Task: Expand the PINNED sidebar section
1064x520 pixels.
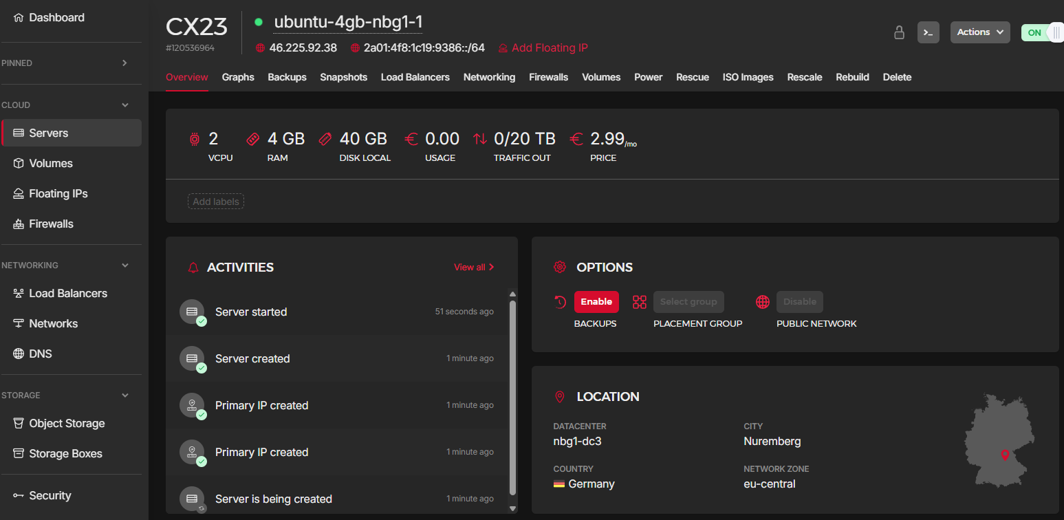Action: (x=124, y=63)
